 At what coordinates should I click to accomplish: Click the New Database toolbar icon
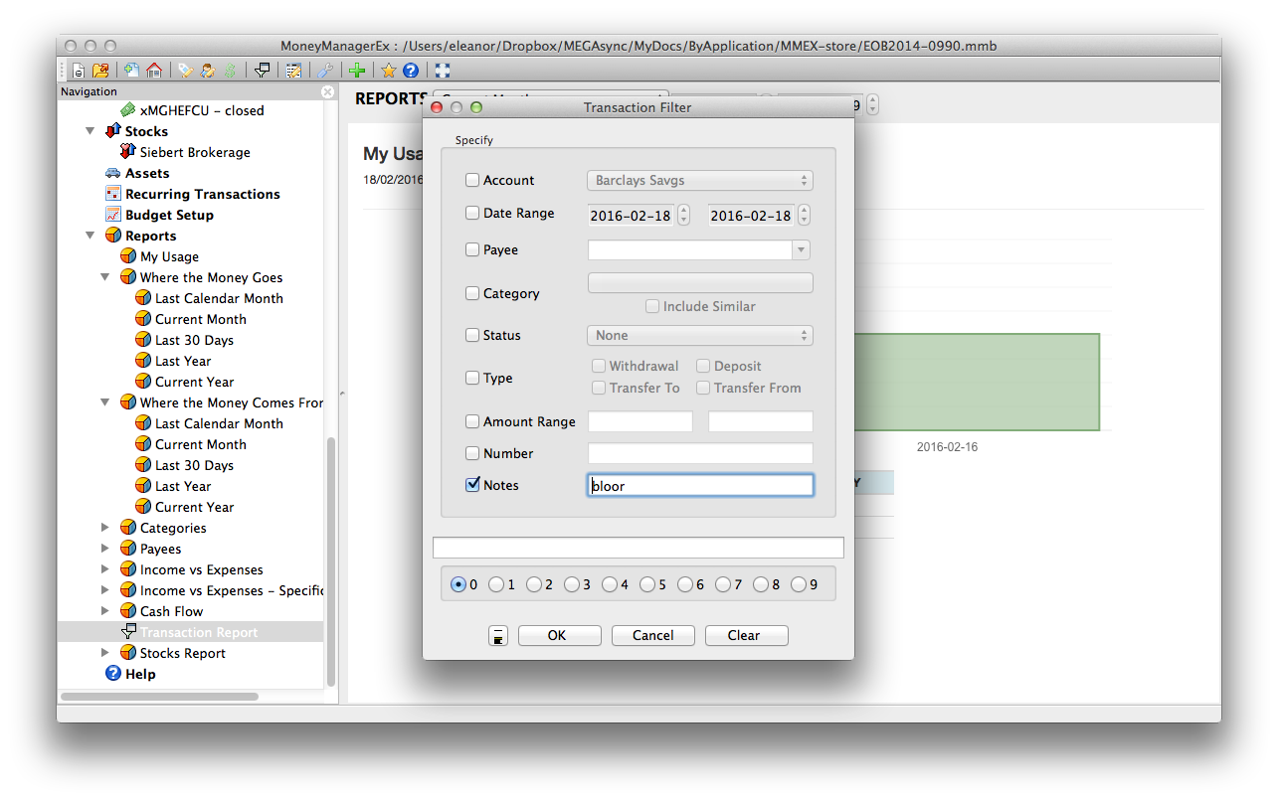[x=79, y=71]
